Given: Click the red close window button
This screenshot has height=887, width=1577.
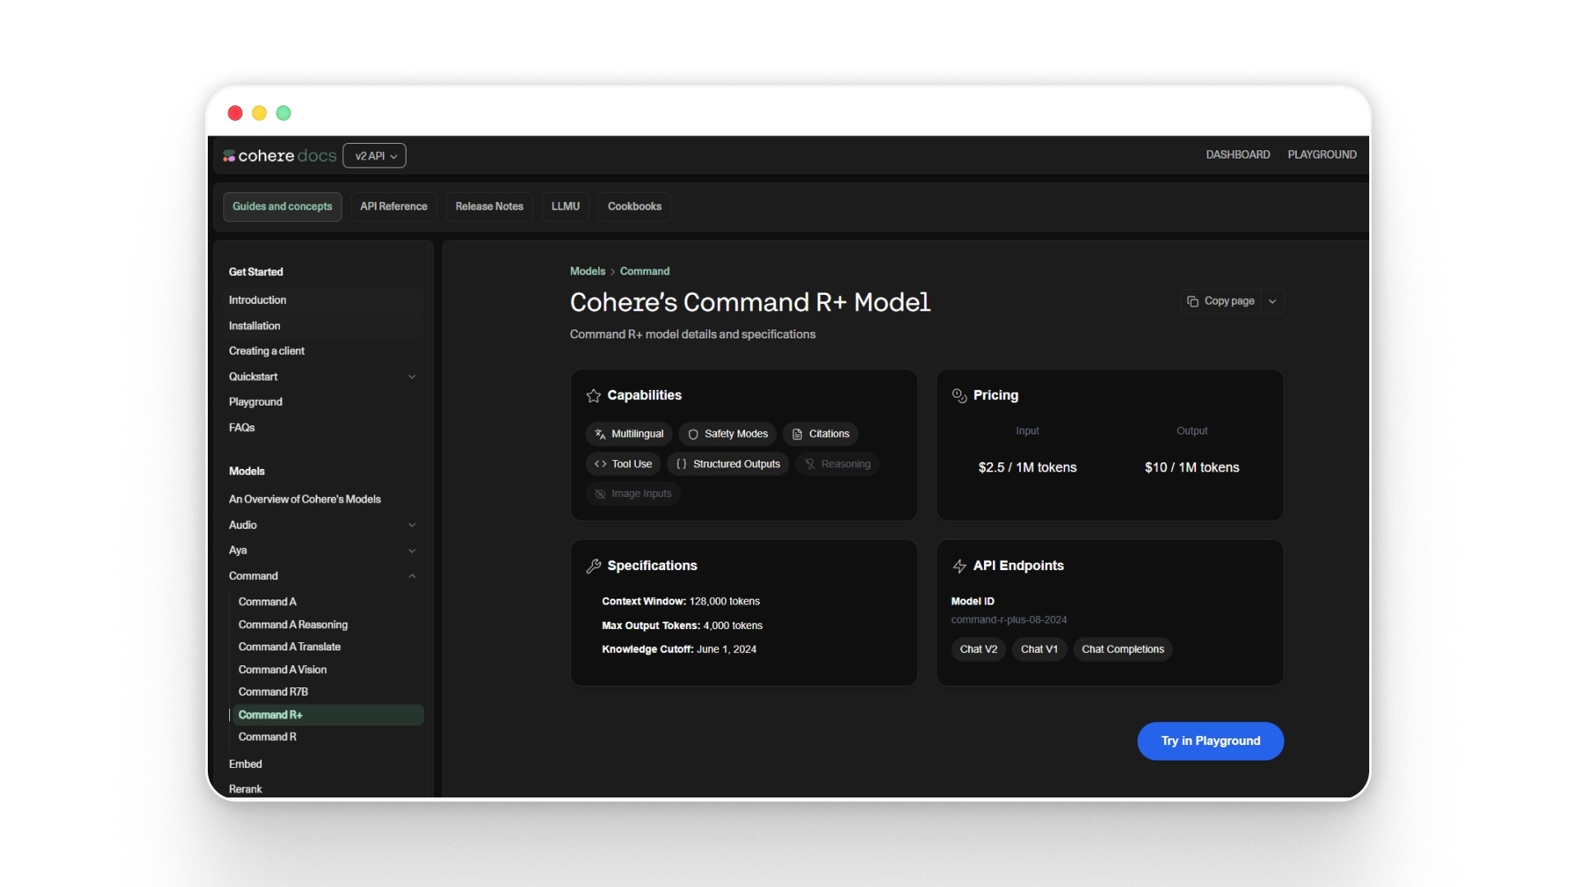Looking at the screenshot, I should [235, 113].
